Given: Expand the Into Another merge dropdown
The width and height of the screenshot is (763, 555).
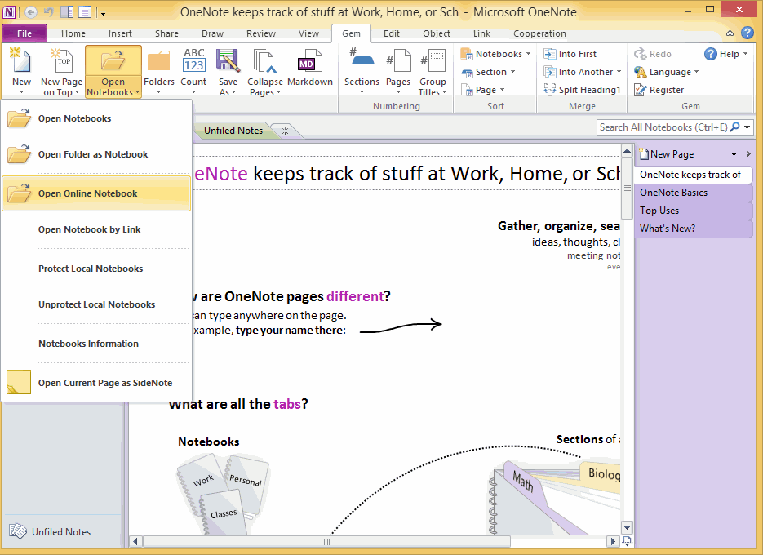Looking at the screenshot, I should point(619,72).
